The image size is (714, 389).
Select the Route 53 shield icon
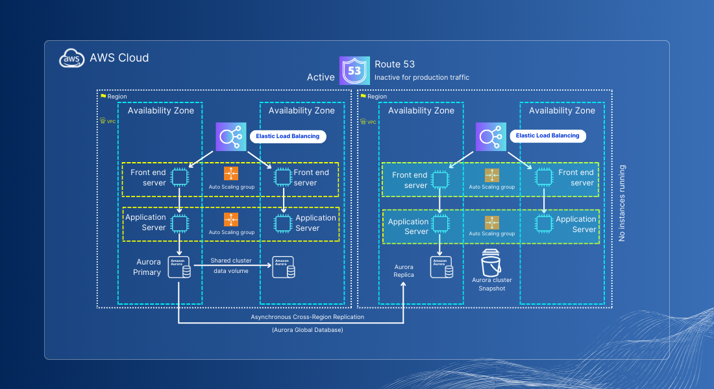(x=354, y=71)
